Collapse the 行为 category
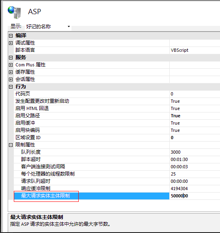The width and height of the screenshot is (220, 233). 11,87
